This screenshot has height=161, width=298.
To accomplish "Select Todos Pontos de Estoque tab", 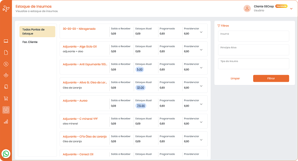I will (37, 31).
